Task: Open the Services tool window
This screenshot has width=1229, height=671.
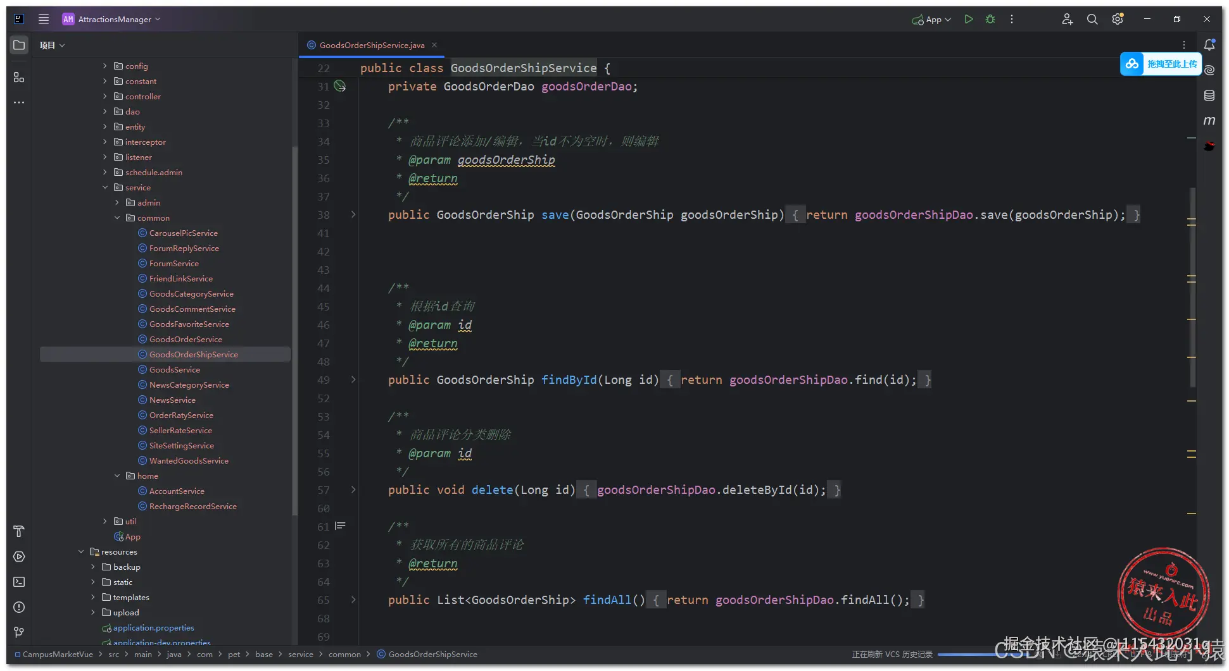Action: pyautogui.click(x=19, y=557)
